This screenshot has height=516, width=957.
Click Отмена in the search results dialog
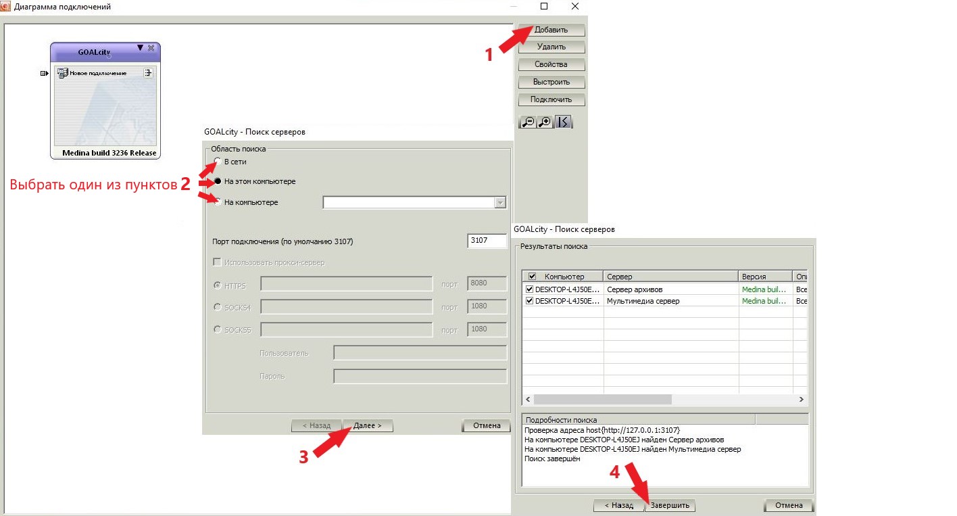[x=789, y=505]
